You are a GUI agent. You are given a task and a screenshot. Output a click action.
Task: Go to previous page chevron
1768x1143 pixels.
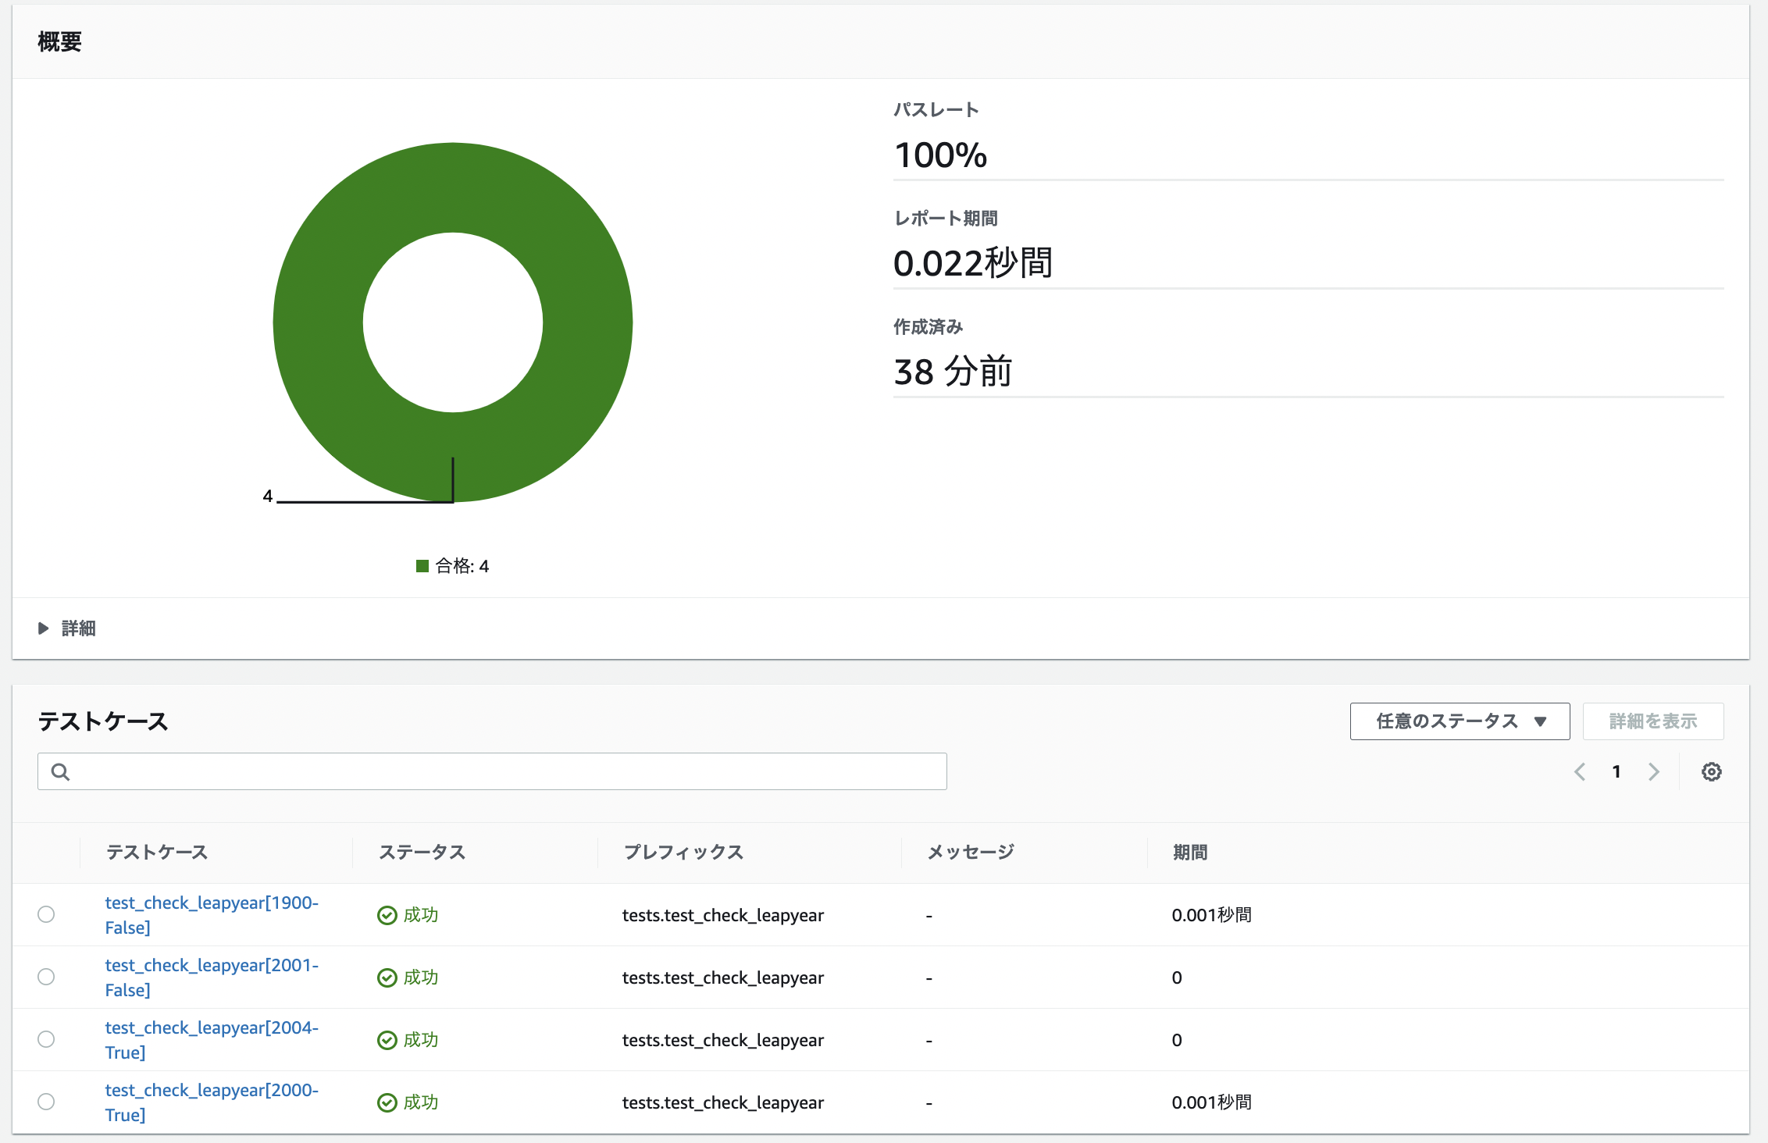pyautogui.click(x=1580, y=771)
